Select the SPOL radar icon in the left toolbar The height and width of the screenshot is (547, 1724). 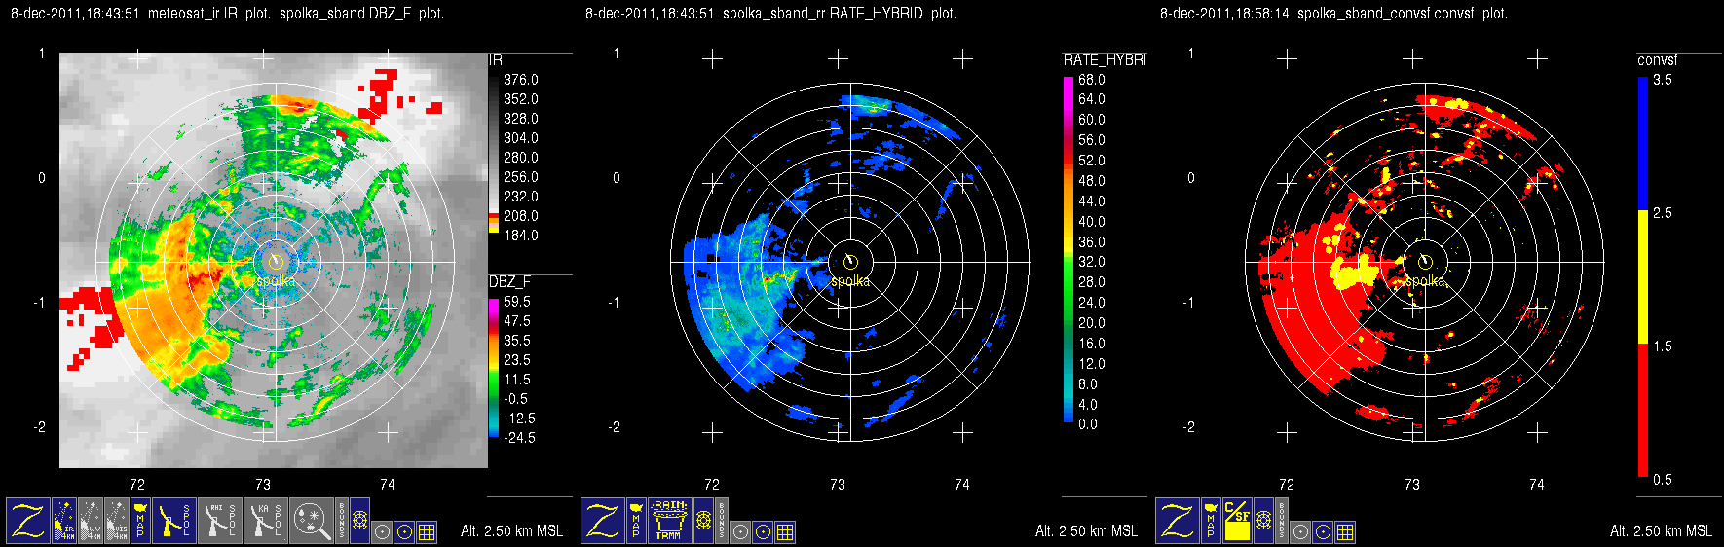pyautogui.click(x=174, y=521)
